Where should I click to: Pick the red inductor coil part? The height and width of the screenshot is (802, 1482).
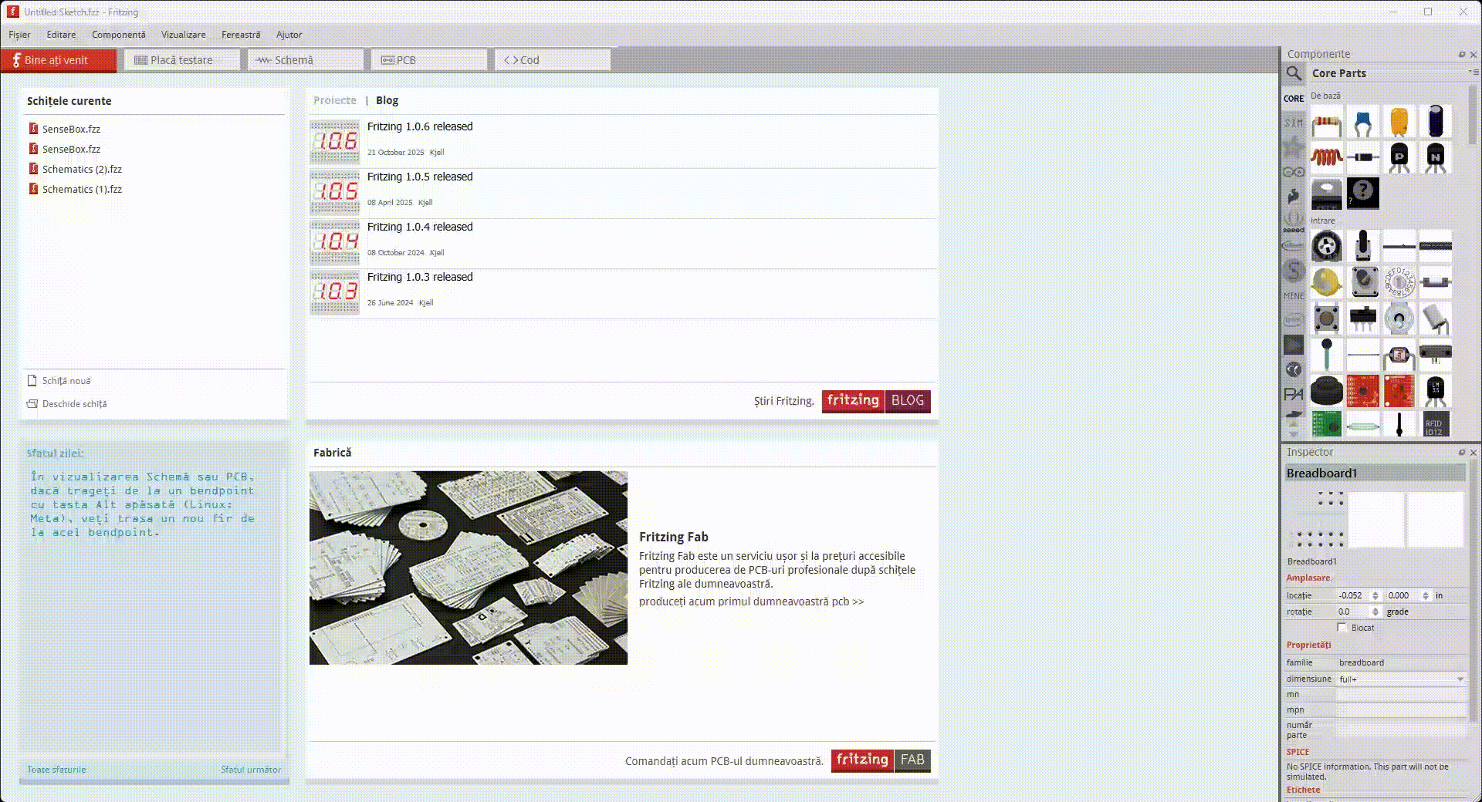(x=1326, y=157)
